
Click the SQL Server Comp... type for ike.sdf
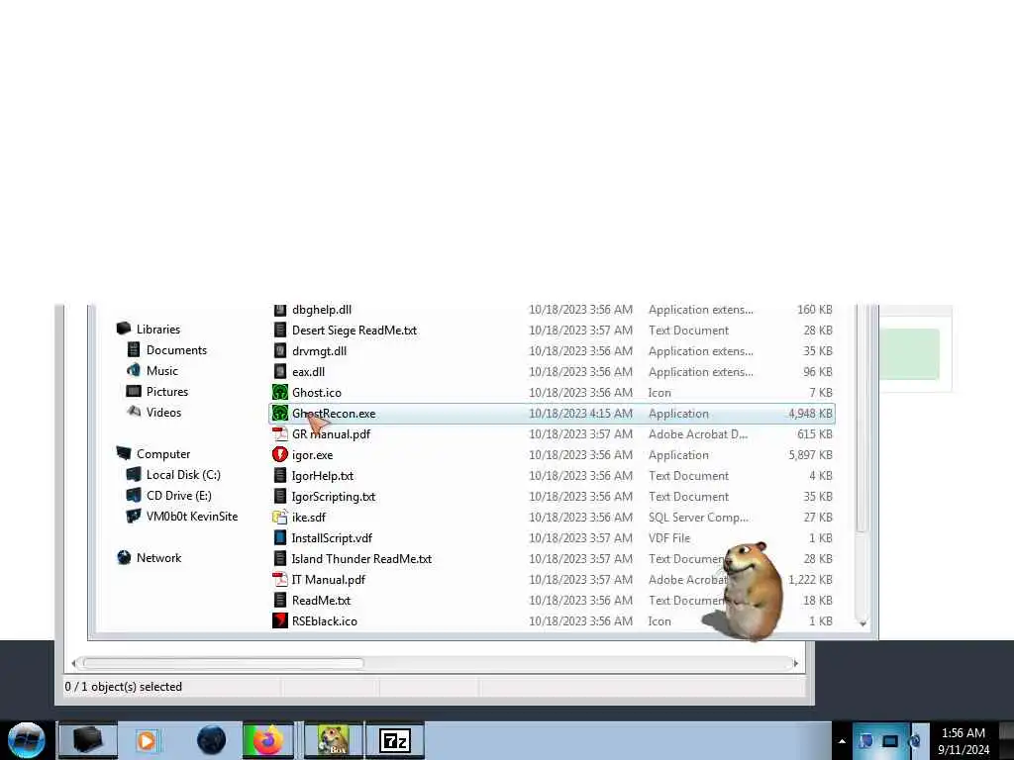coord(698,517)
